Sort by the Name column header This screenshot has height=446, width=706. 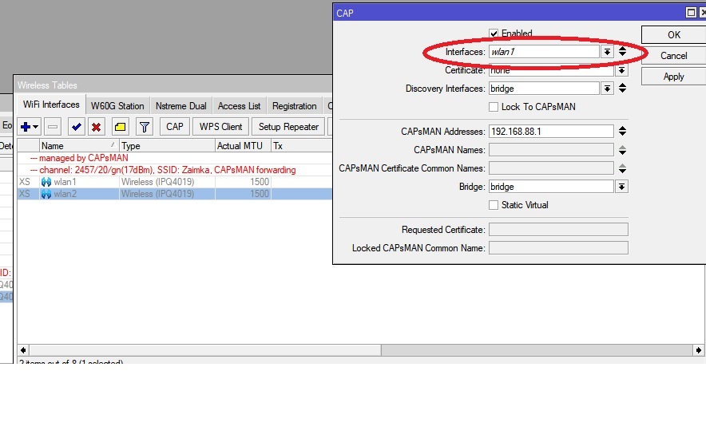pyautogui.click(x=79, y=146)
